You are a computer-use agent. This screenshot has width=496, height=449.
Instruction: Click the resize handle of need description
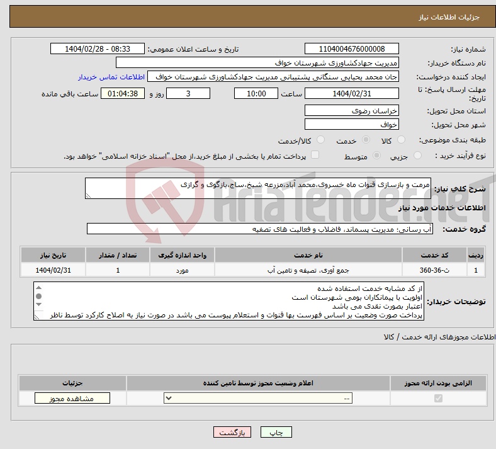[88, 196]
